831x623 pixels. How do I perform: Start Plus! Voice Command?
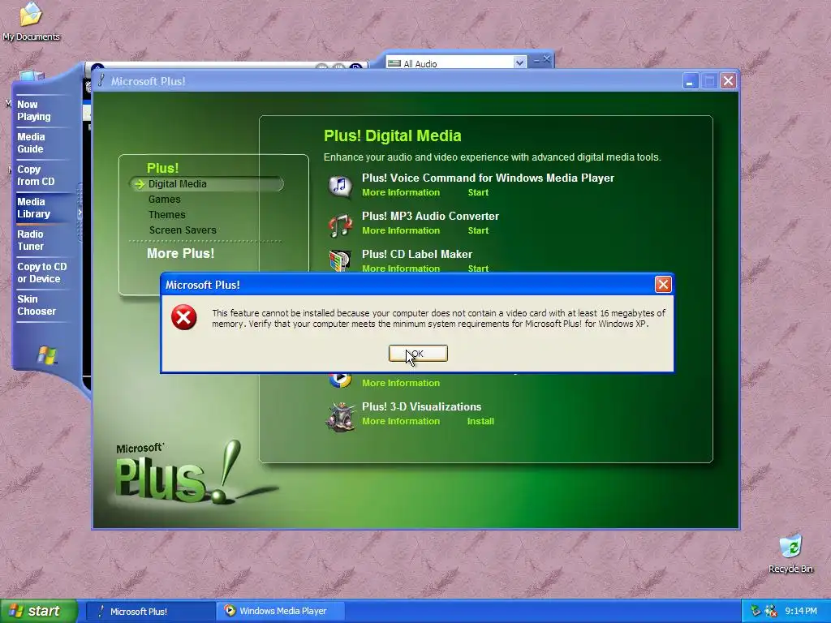click(478, 192)
